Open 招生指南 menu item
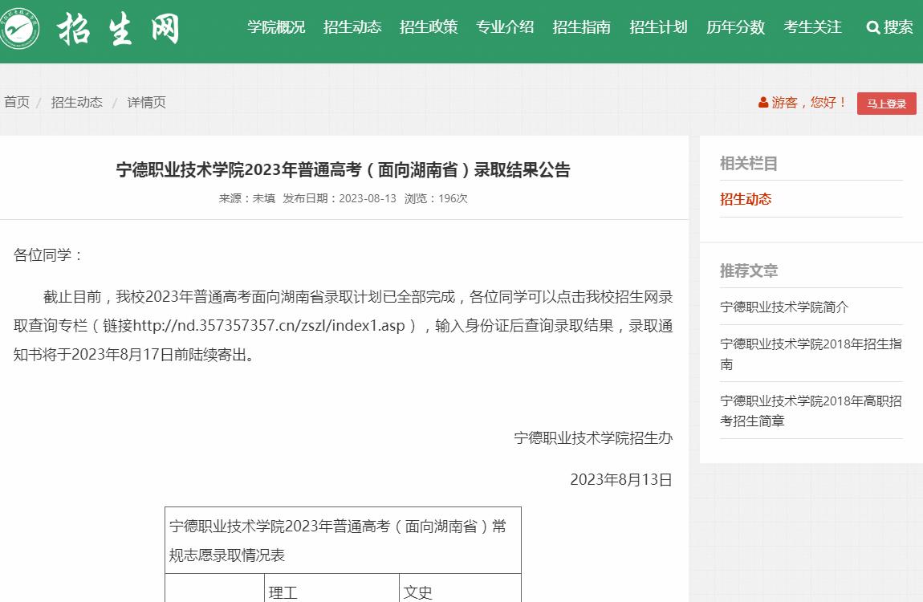The height and width of the screenshot is (602, 923). [582, 27]
